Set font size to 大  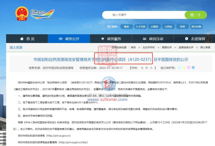point(142,68)
